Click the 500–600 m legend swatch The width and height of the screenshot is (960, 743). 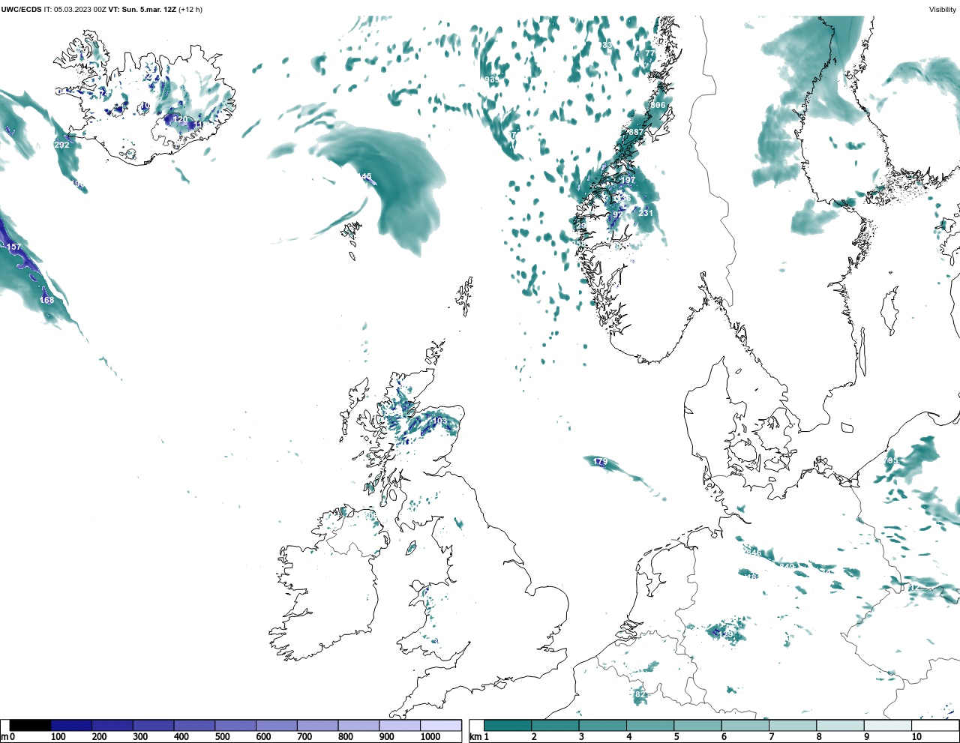click(x=235, y=726)
